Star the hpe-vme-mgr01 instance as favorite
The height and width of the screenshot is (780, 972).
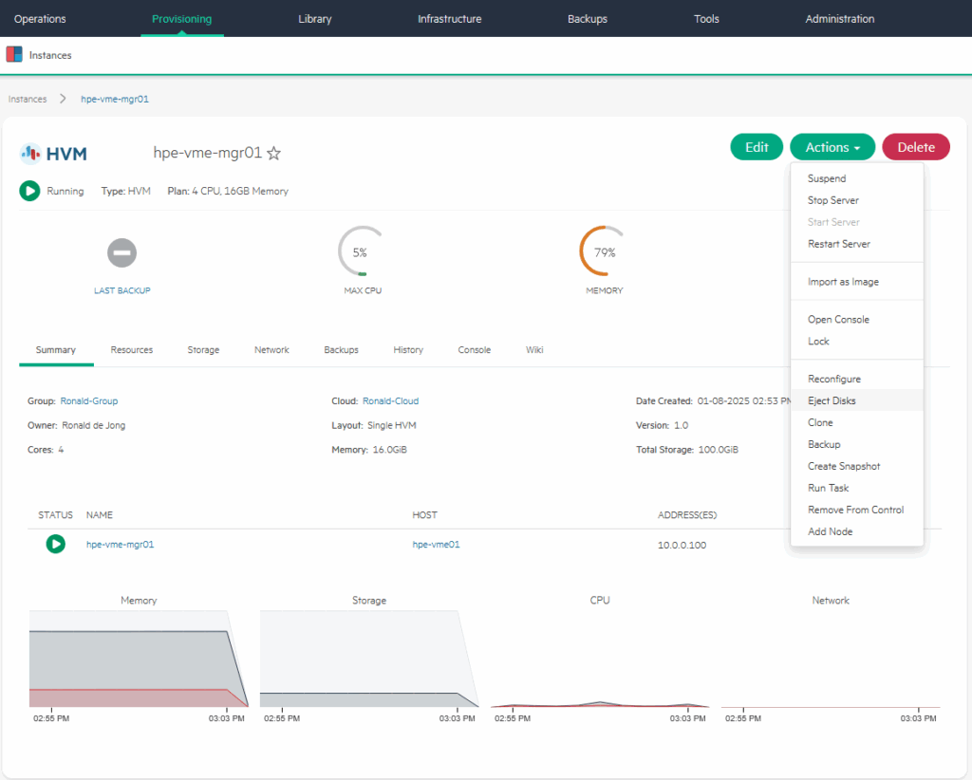coord(274,153)
